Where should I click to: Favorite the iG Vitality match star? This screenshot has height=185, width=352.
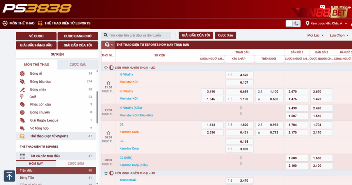tap(108, 83)
